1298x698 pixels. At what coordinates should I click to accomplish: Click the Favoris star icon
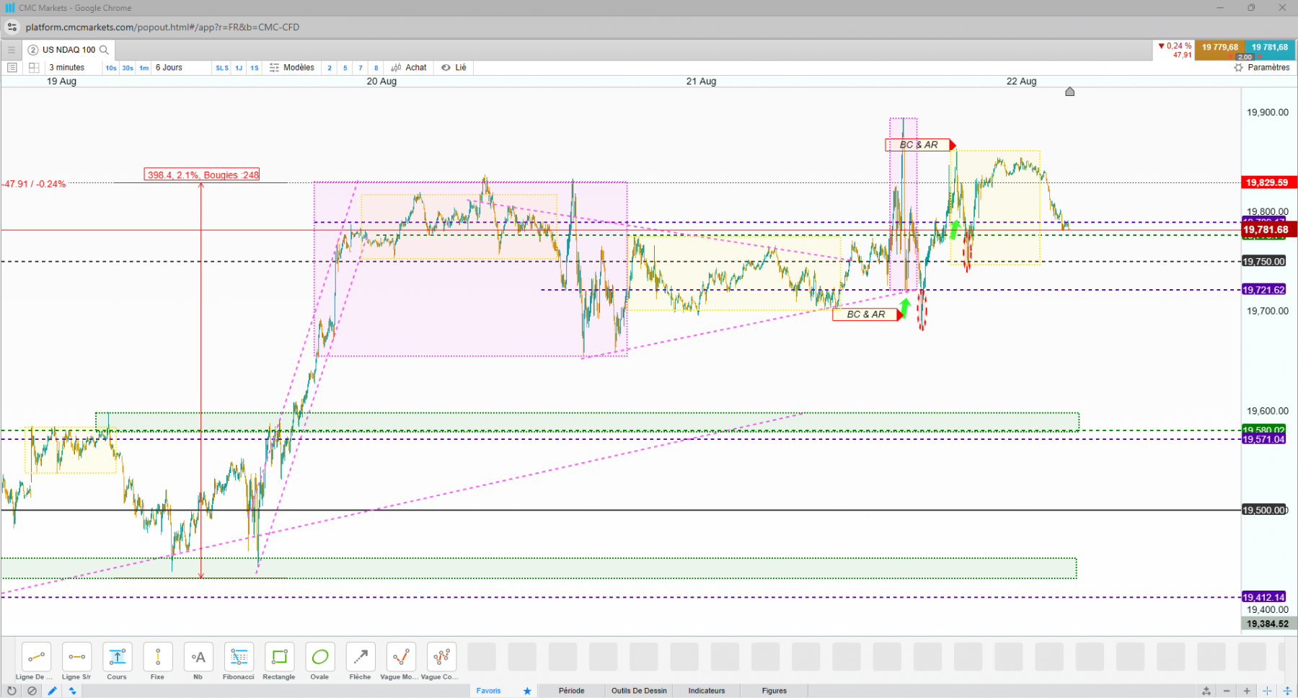pos(527,691)
